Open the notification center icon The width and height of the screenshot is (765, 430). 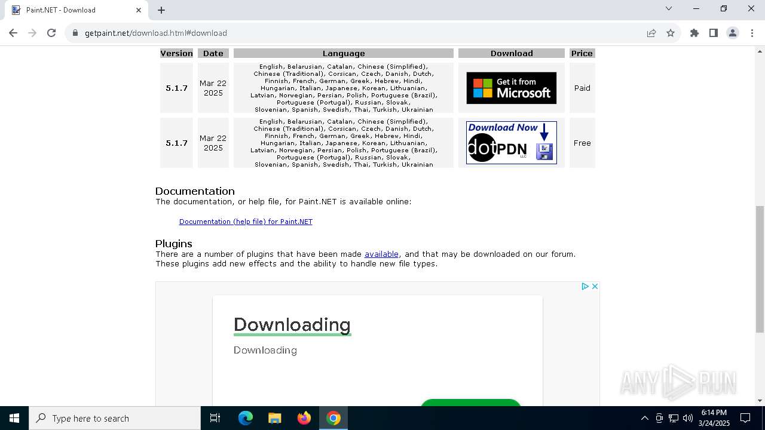[745, 418]
